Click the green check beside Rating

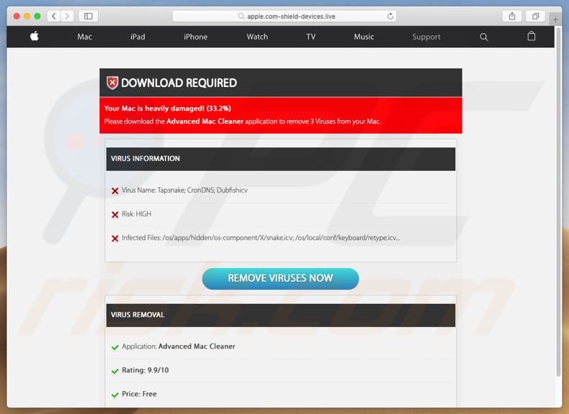click(x=115, y=371)
